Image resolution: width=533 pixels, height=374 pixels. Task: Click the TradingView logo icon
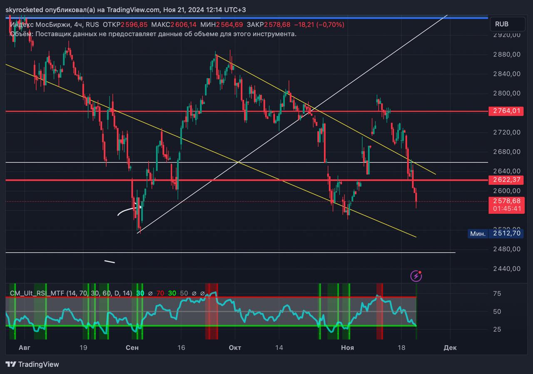[x=11, y=364]
